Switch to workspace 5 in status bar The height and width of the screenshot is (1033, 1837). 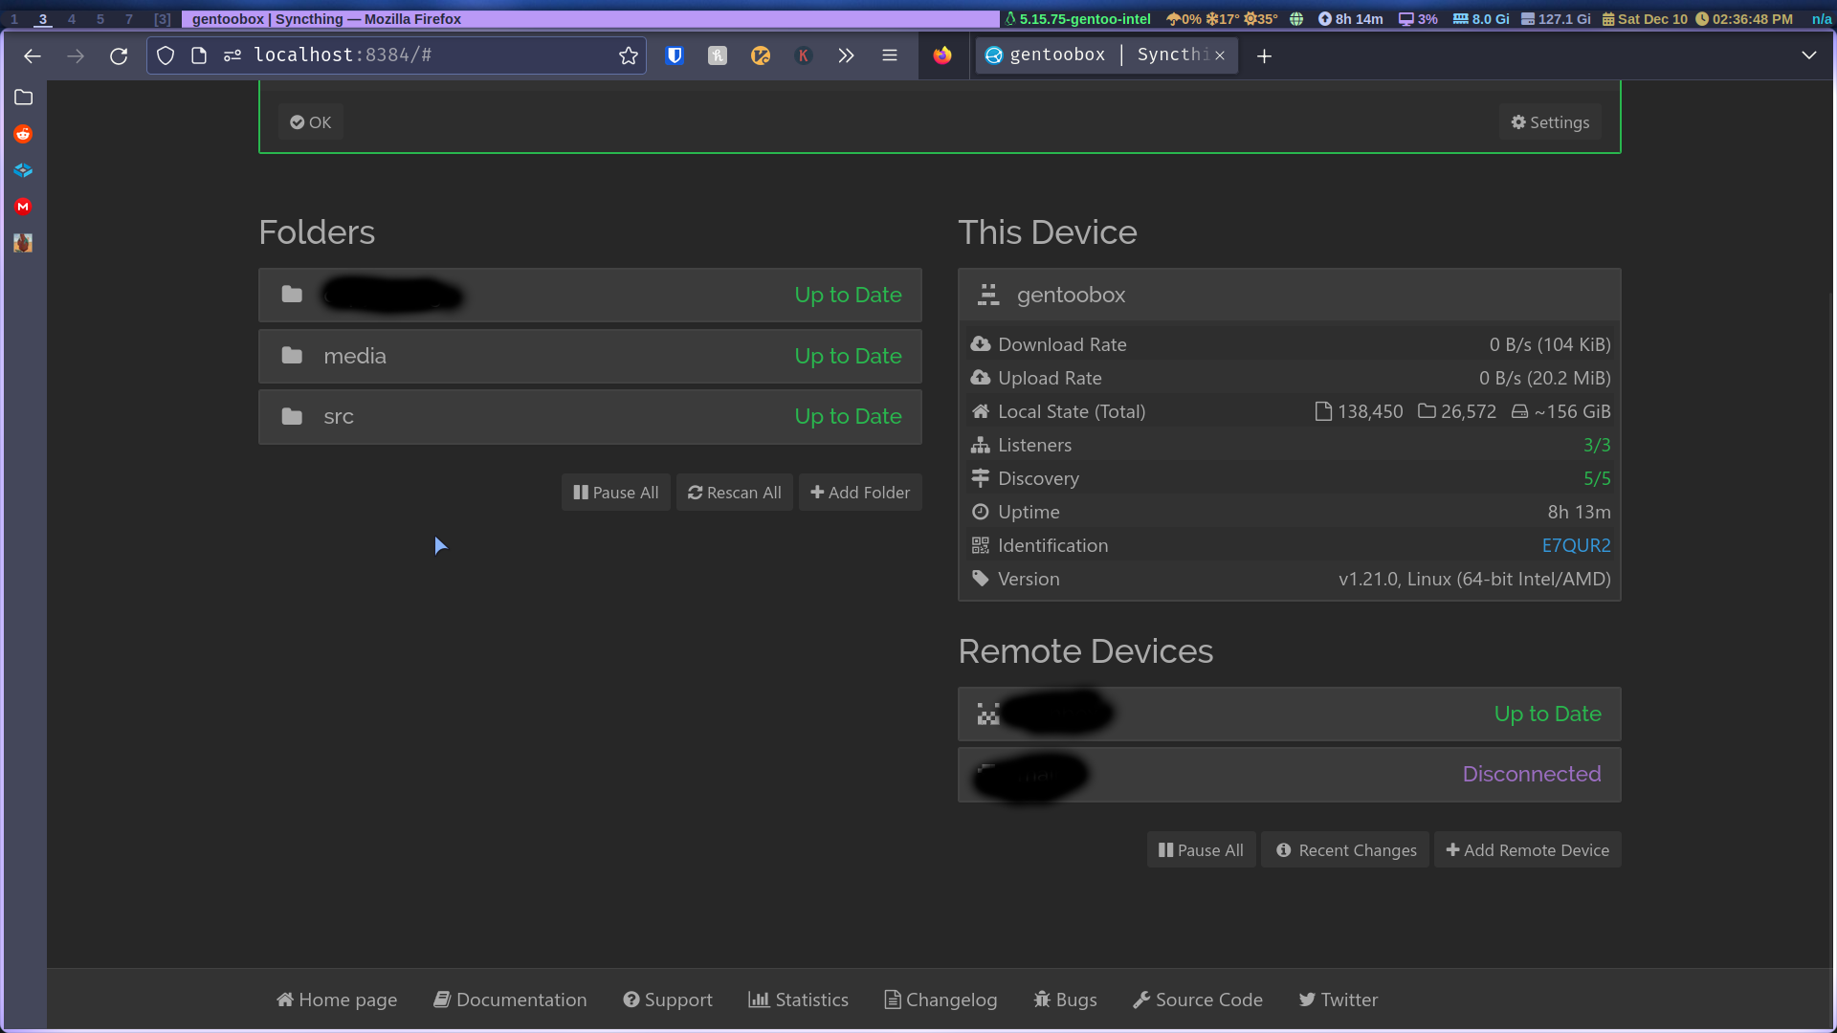[100, 19]
